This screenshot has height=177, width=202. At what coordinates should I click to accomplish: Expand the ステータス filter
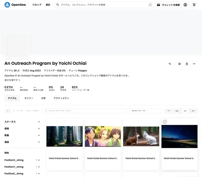pyautogui.click(x=22, y=122)
